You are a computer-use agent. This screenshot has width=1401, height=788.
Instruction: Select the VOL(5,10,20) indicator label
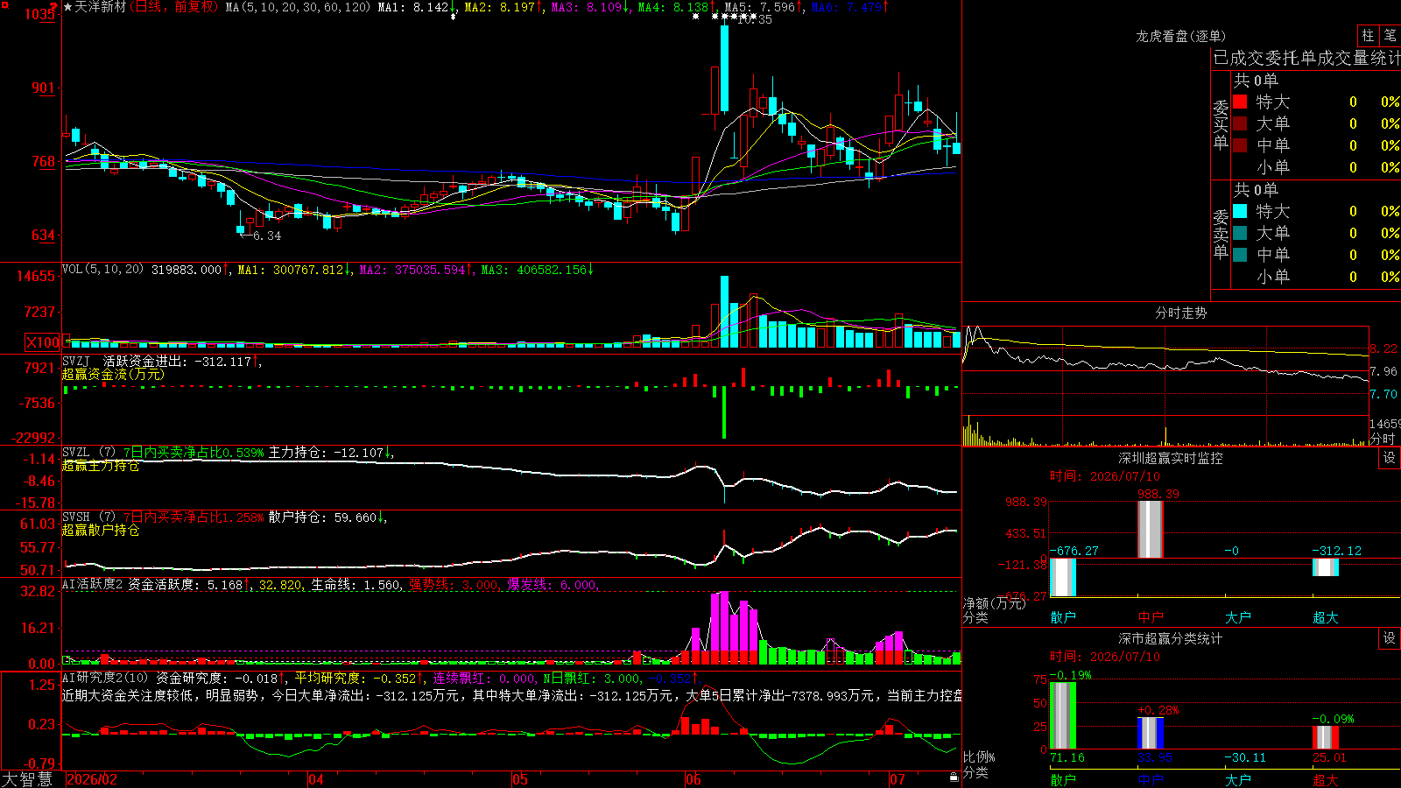(103, 270)
